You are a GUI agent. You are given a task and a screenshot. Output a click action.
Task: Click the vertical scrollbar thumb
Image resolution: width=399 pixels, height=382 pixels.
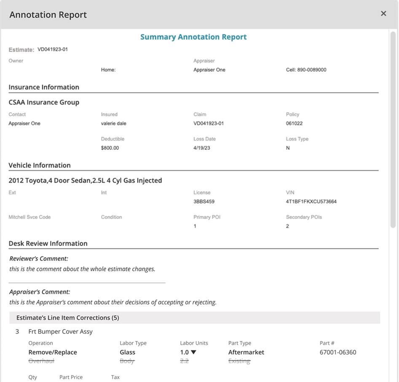393,129
